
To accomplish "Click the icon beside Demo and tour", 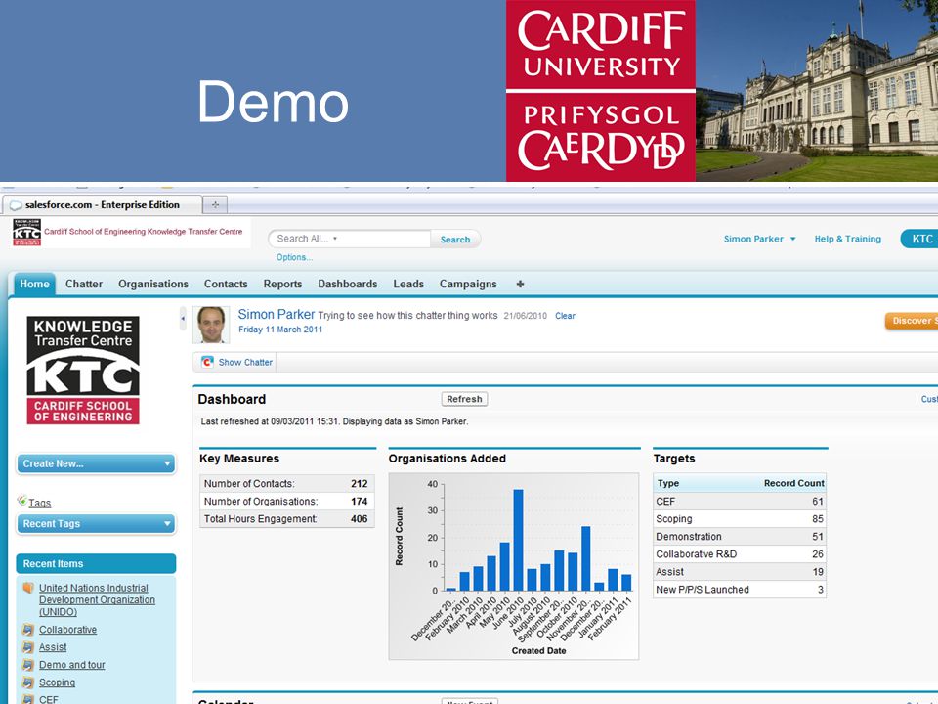I will coord(28,665).
